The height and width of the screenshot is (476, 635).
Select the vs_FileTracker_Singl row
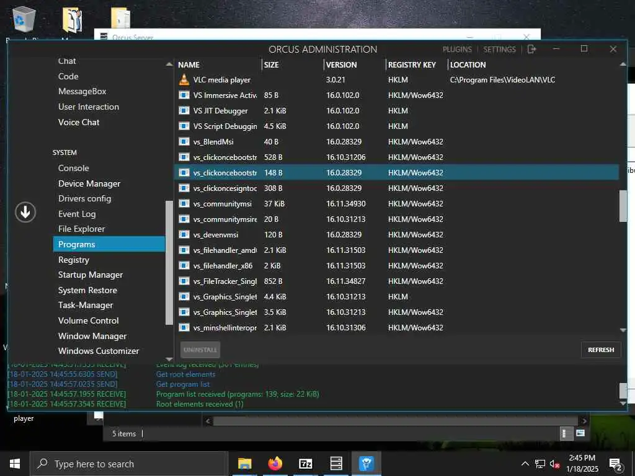396,281
